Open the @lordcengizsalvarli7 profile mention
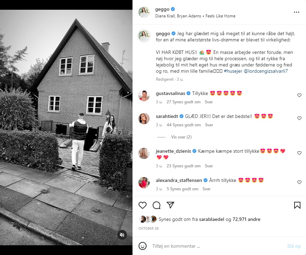The width and height of the screenshot is (306, 255). point(266,71)
